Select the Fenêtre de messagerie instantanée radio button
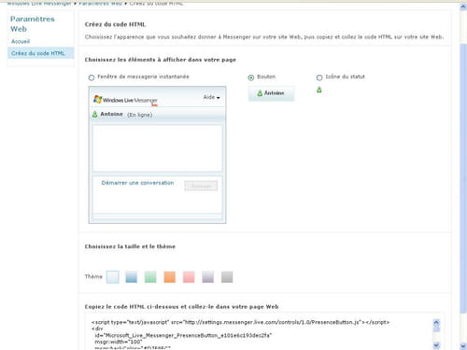Screen dimensions: 467x350 pyautogui.click(x=92, y=77)
